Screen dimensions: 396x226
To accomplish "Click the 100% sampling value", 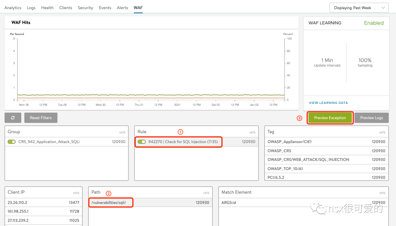I will click(365, 61).
